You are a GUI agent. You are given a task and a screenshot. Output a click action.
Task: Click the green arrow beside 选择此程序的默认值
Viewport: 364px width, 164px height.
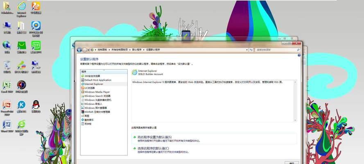[x=134, y=148]
